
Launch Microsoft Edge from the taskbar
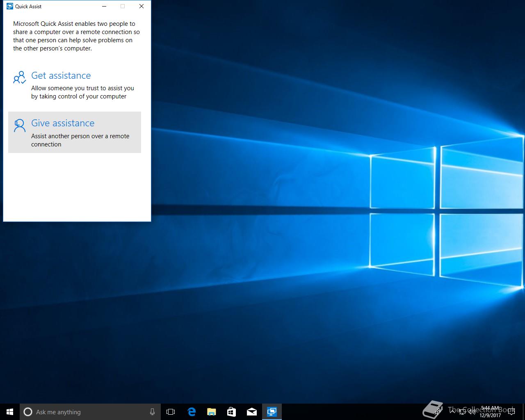click(x=191, y=412)
